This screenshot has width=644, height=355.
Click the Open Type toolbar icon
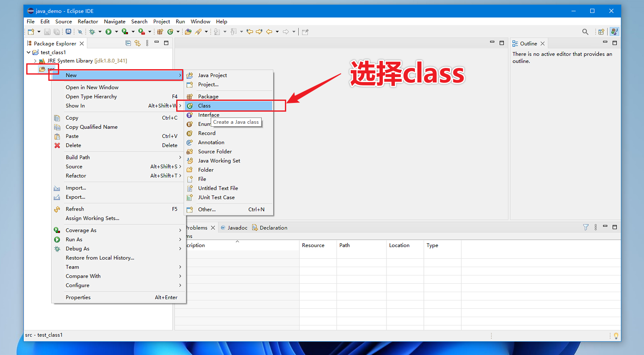188,32
